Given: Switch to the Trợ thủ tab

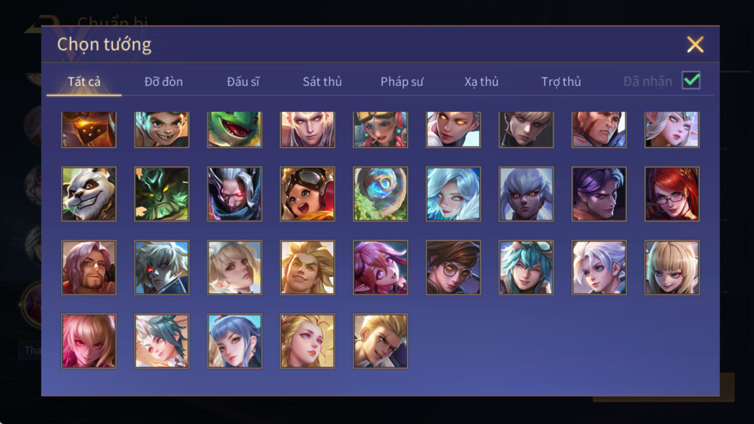Looking at the screenshot, I should click(561, 81).
